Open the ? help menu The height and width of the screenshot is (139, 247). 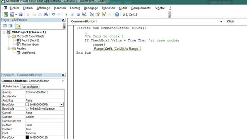[x=170, y=8]
